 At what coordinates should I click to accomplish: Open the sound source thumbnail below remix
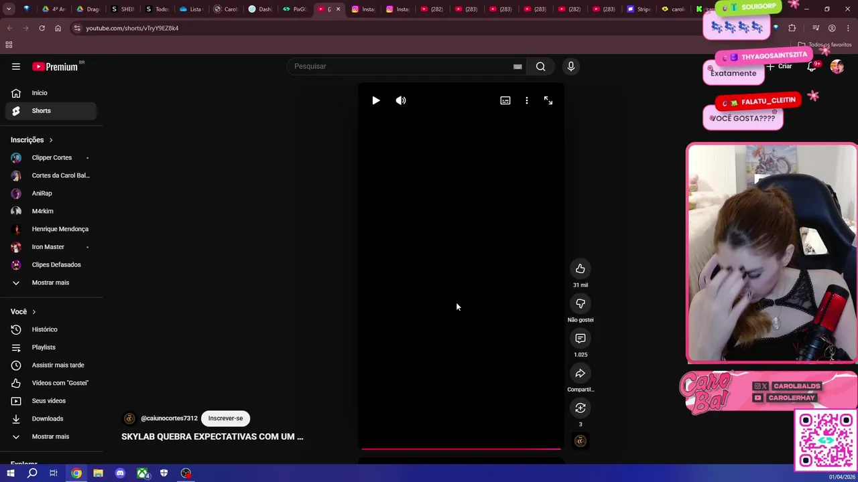click(580, 440)
